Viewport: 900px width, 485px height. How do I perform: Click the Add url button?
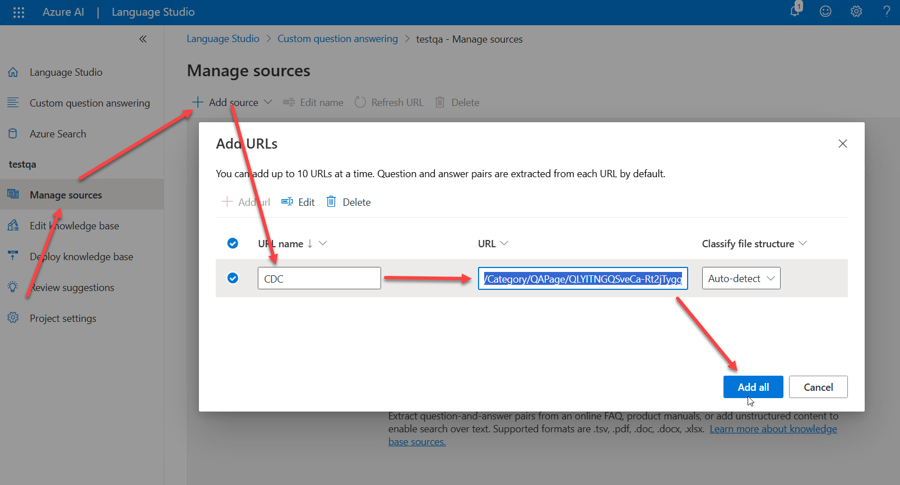pyautogui.click(x=246, y=202)
